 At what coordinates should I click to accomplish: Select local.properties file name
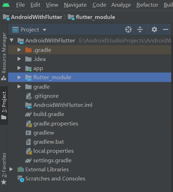click(x=53, y=151)
